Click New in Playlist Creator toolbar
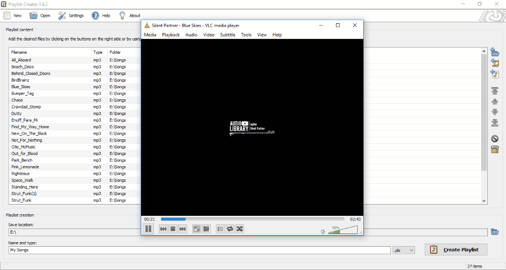The height and width of the screenshot is (270, 506). [13, 16]
